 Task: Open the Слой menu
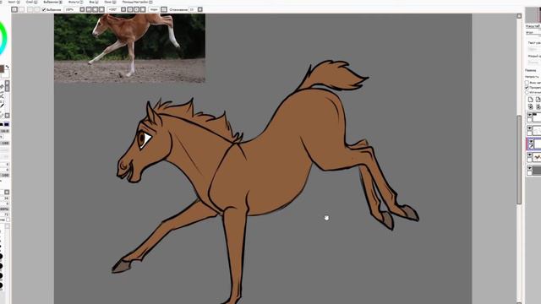click(32, 2)
